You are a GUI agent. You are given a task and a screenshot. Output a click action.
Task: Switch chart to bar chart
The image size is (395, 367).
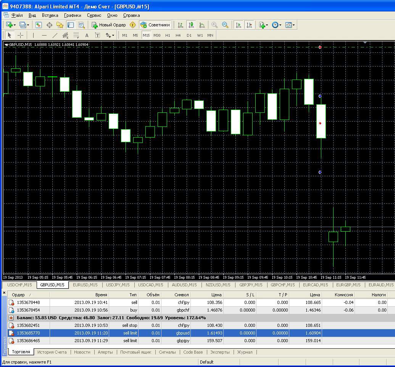[181, 25]
